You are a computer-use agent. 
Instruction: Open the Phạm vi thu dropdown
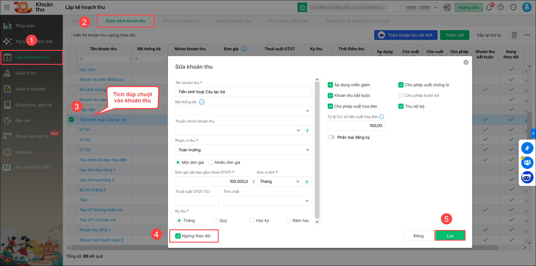click(x=243, y=150)
